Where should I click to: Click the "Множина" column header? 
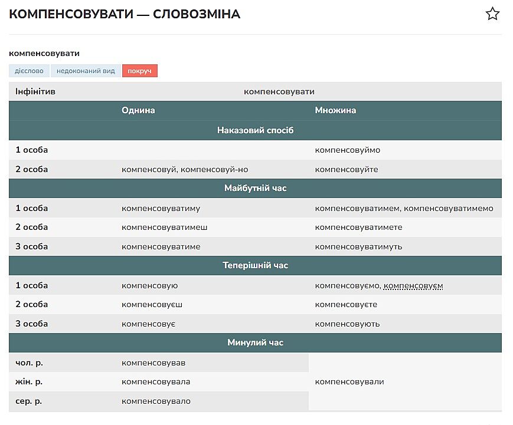(335, 111)
